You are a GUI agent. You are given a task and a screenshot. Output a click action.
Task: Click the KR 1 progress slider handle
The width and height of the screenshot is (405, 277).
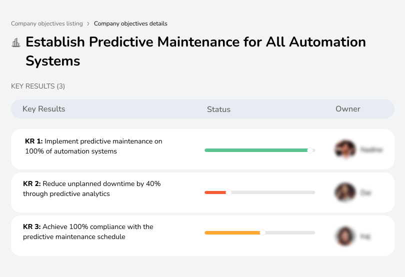310,150
